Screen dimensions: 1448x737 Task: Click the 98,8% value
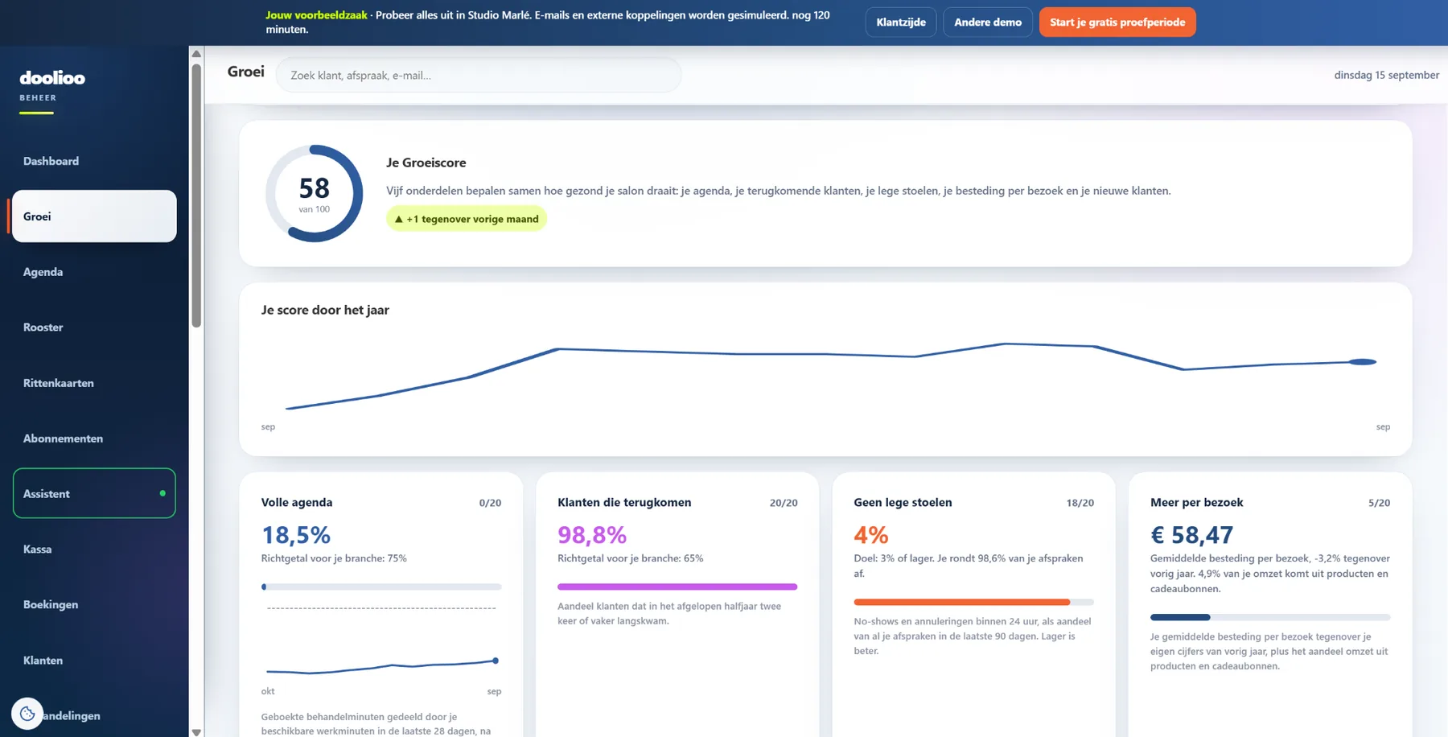point(592,535)
